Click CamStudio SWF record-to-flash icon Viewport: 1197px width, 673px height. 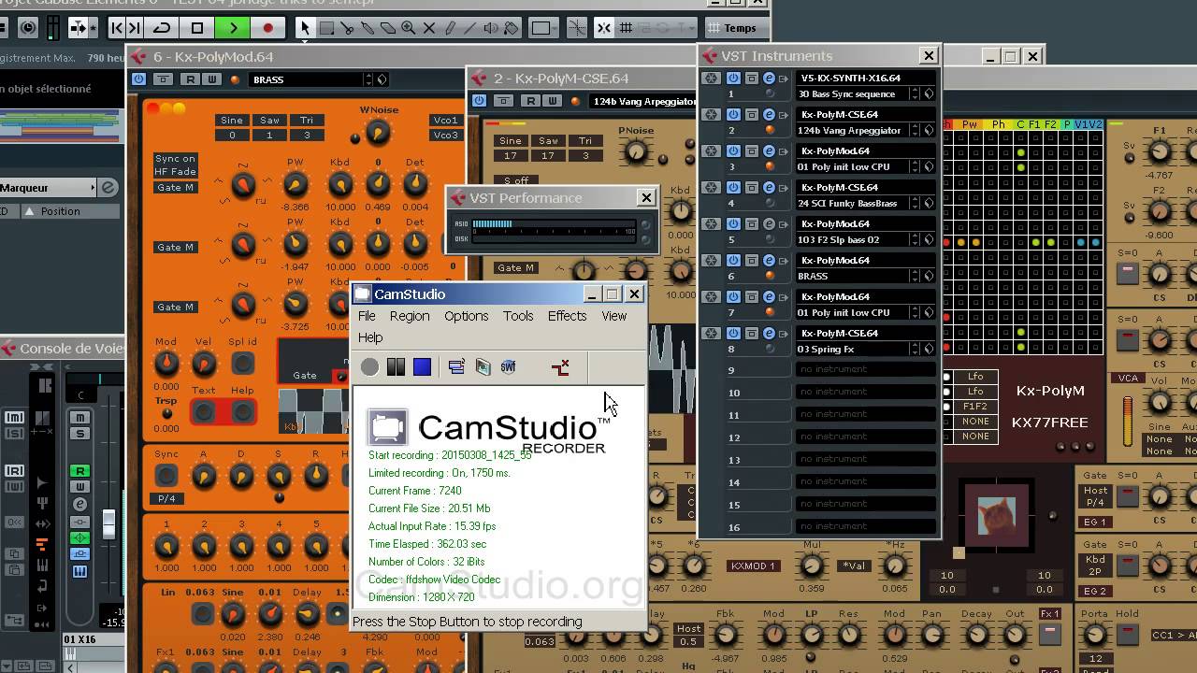point(508,367)
